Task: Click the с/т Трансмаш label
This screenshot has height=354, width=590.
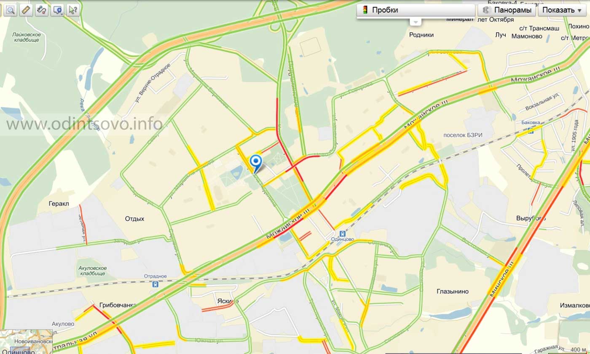Action: point(539,28)
